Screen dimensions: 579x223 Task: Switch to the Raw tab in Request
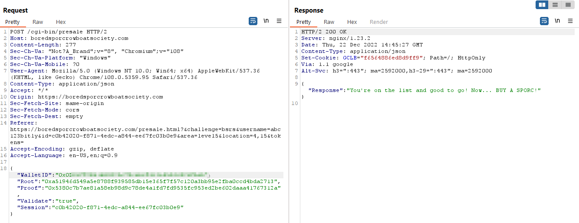[x=38, y=22]
